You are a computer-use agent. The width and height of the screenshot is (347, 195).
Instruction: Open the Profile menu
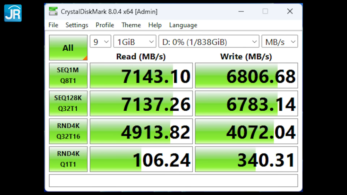click(105, 25)
